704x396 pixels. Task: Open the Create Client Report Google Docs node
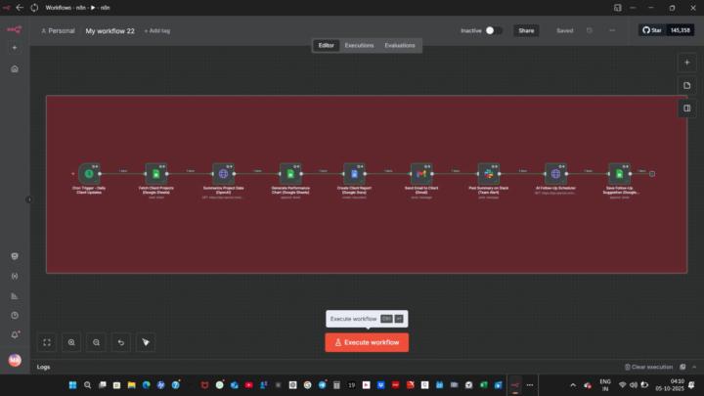point(354,174)
